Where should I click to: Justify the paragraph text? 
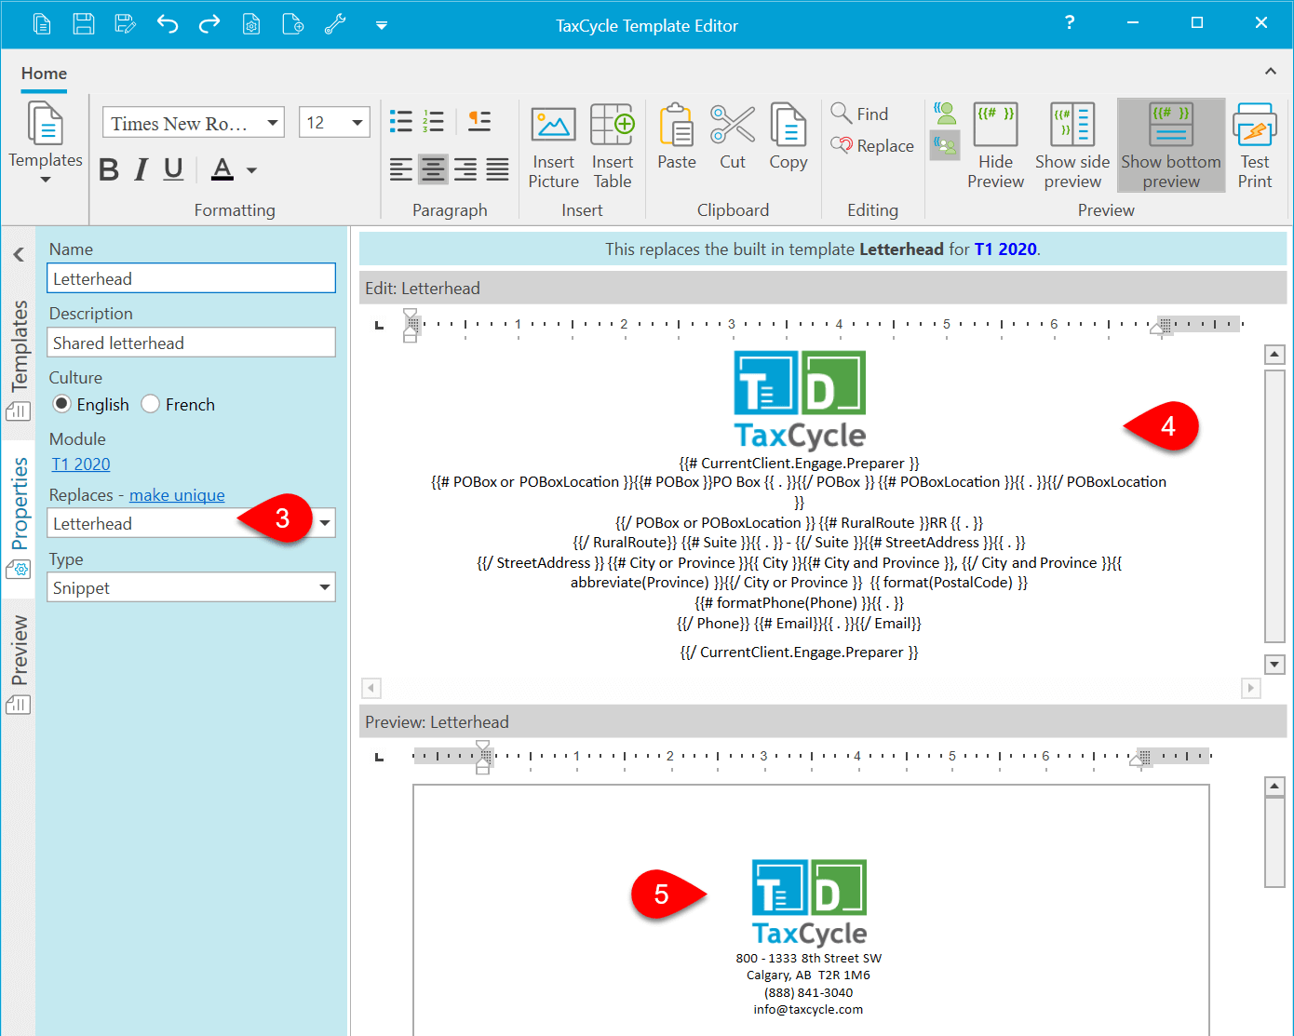(497, 169)
